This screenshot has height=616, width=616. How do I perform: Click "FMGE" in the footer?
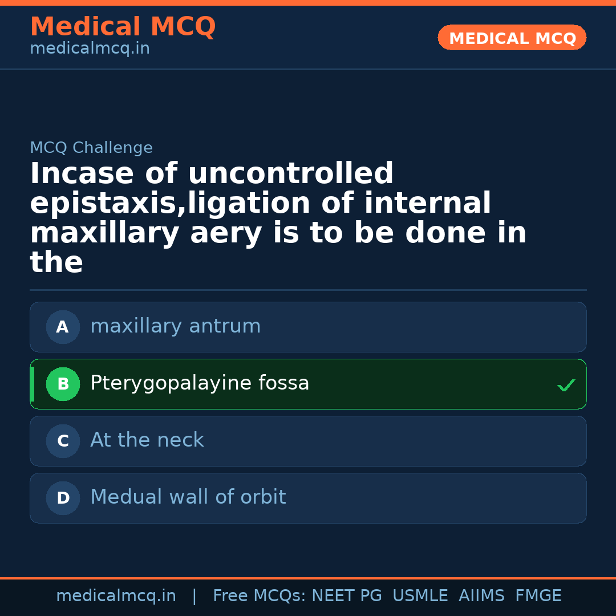pyautogui.click(x=538, y=596)
